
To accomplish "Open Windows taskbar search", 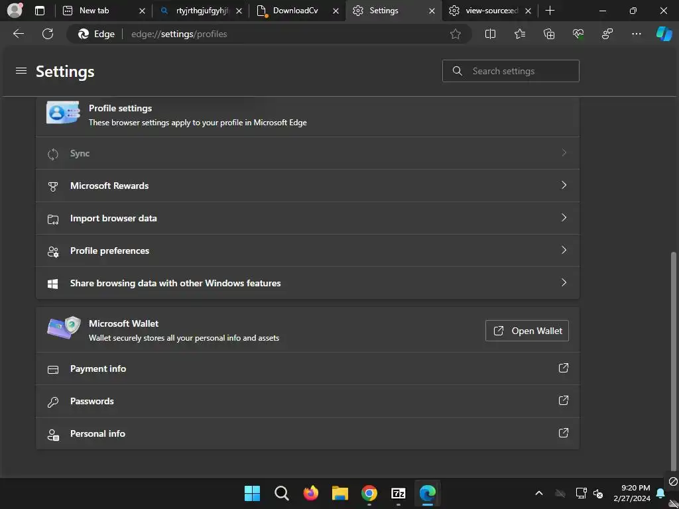I will (281, 493).
